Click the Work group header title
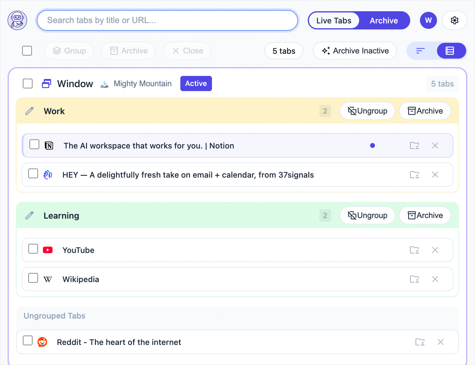Image resolution: width=475 pixels, height=365 pixels. tap(54, 111)
